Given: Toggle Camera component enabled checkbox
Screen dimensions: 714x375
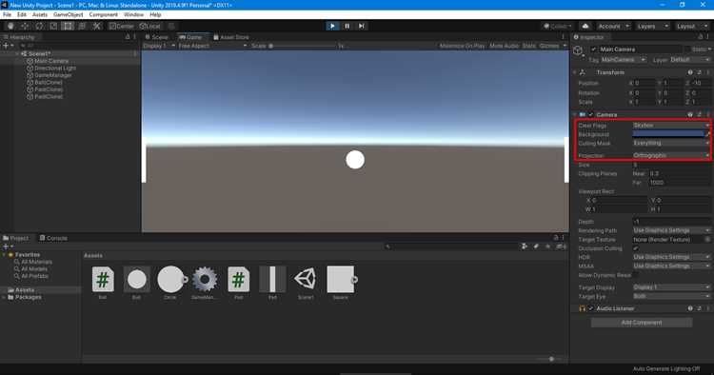Looking at the screenshot, I should [x=591, y=114].
